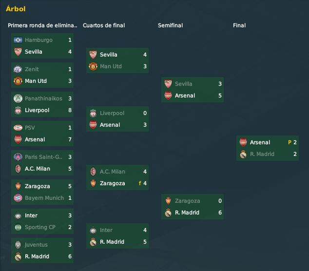Click Liverpool name in first round match
The height and width of the screenshot is (271, 309).
(37, 110)
